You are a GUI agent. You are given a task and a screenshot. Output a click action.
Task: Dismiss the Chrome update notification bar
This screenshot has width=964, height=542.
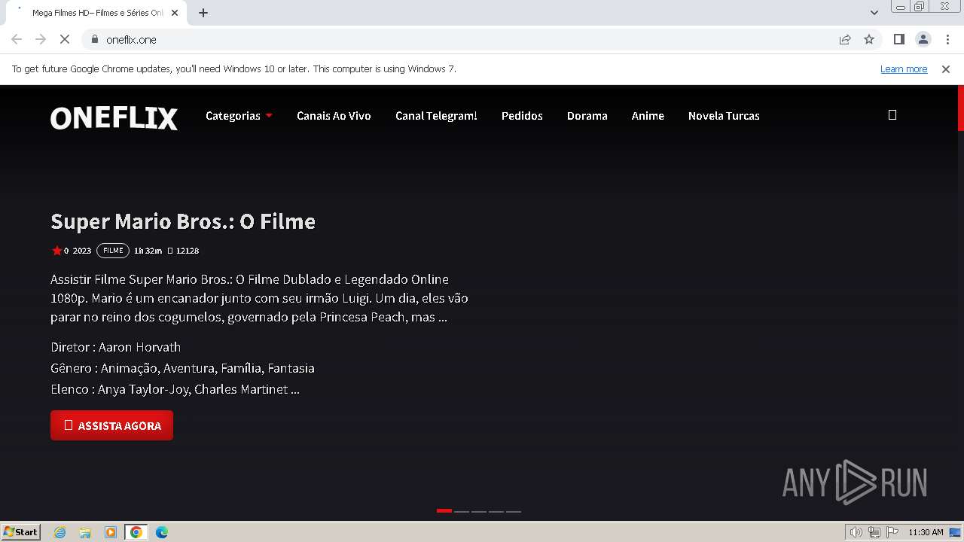pyautogui.click(x=946, y=69)
